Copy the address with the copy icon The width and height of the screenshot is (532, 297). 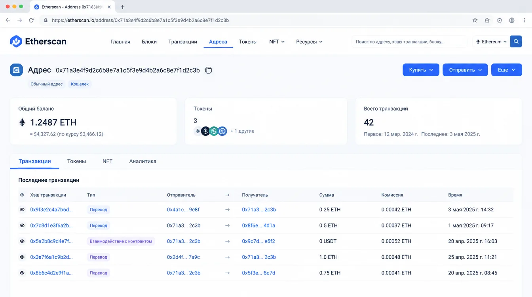(209, 70)
